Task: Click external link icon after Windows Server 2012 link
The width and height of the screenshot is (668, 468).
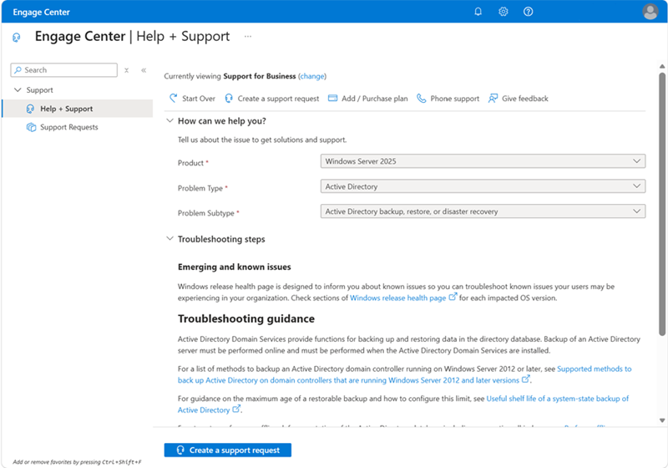Action: pyautogui.click(x=526, y=379)
